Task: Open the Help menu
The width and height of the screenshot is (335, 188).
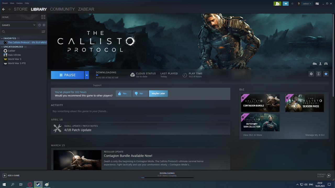Action: click(x=27, y=3)
